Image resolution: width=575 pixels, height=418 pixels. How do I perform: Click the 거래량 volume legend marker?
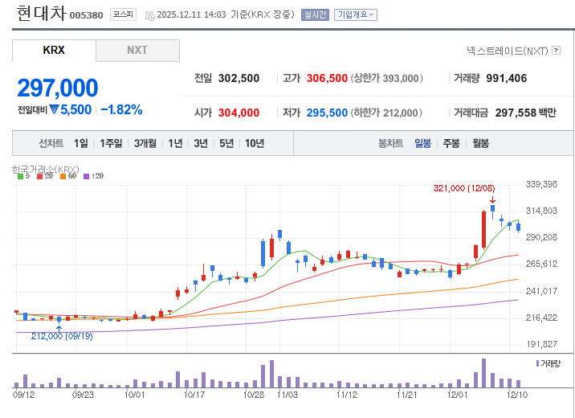536,364
